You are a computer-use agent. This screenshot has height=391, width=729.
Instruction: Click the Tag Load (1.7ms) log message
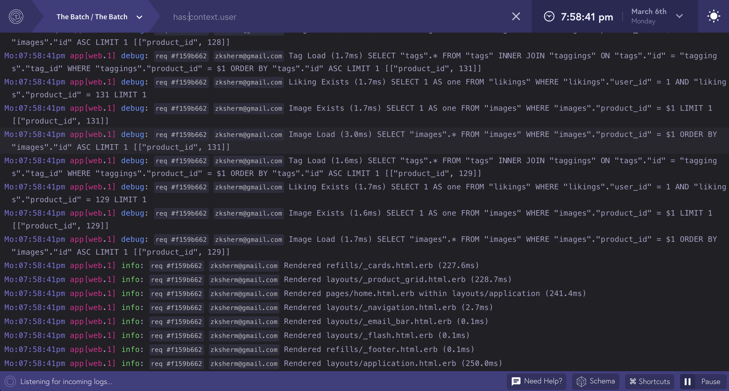pyautogui.click(x=365, y=62)
